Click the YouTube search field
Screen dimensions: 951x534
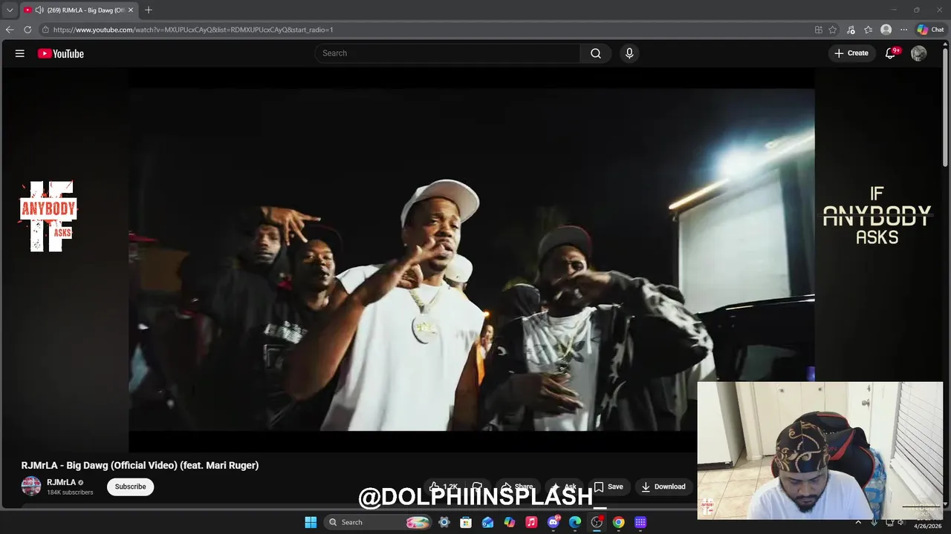point(447,53)
